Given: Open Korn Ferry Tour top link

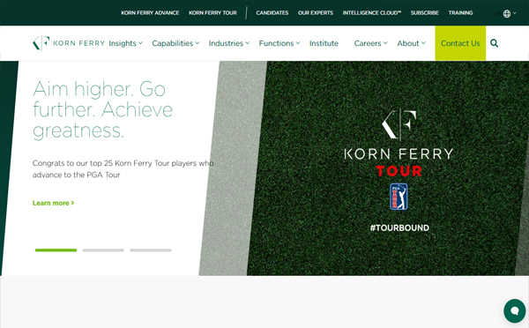Looking at the screenshot, I should coord(212,13).
